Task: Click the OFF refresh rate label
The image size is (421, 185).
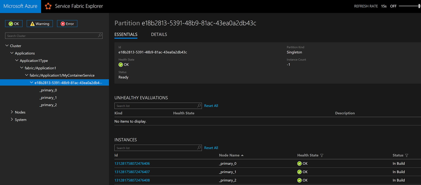Action: click(393, 6)
